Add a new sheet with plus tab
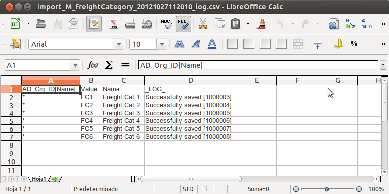 pyautogui.click(x=55, y=179)
